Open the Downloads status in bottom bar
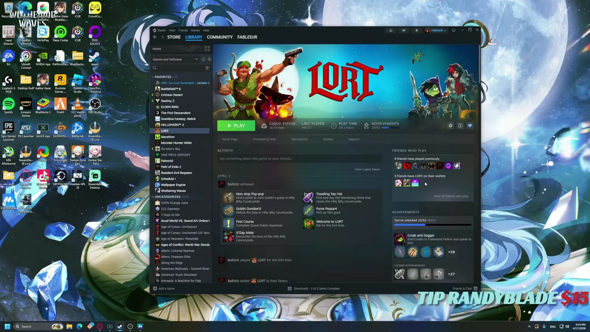 [313, 289]
